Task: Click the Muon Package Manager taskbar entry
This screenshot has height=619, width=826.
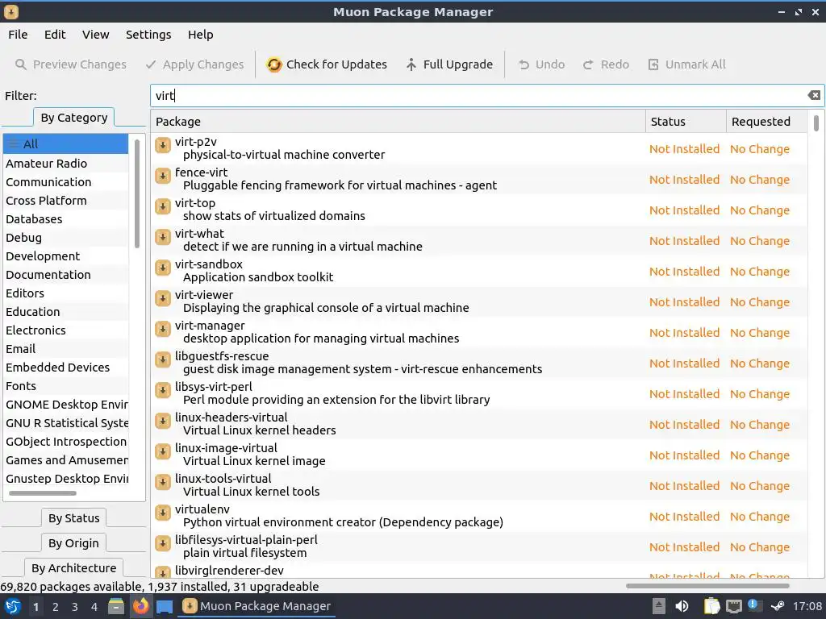Action: (257, 606)
